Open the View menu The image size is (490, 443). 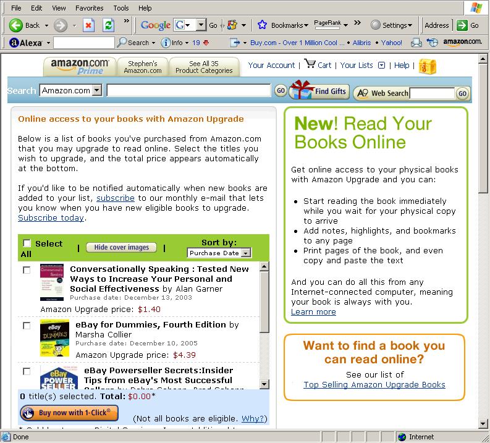(x=59, y=8)
